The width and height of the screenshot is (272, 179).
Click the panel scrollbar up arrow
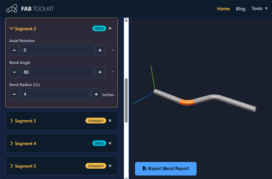pos(126,20)
